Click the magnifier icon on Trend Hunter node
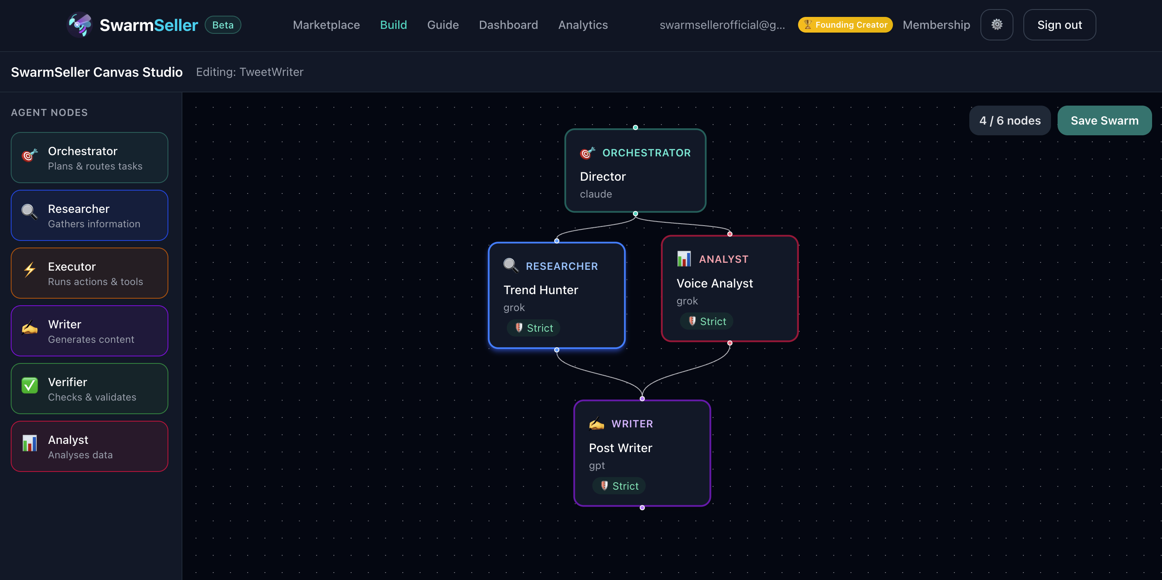1162x580 pixels. coord(510,266)
